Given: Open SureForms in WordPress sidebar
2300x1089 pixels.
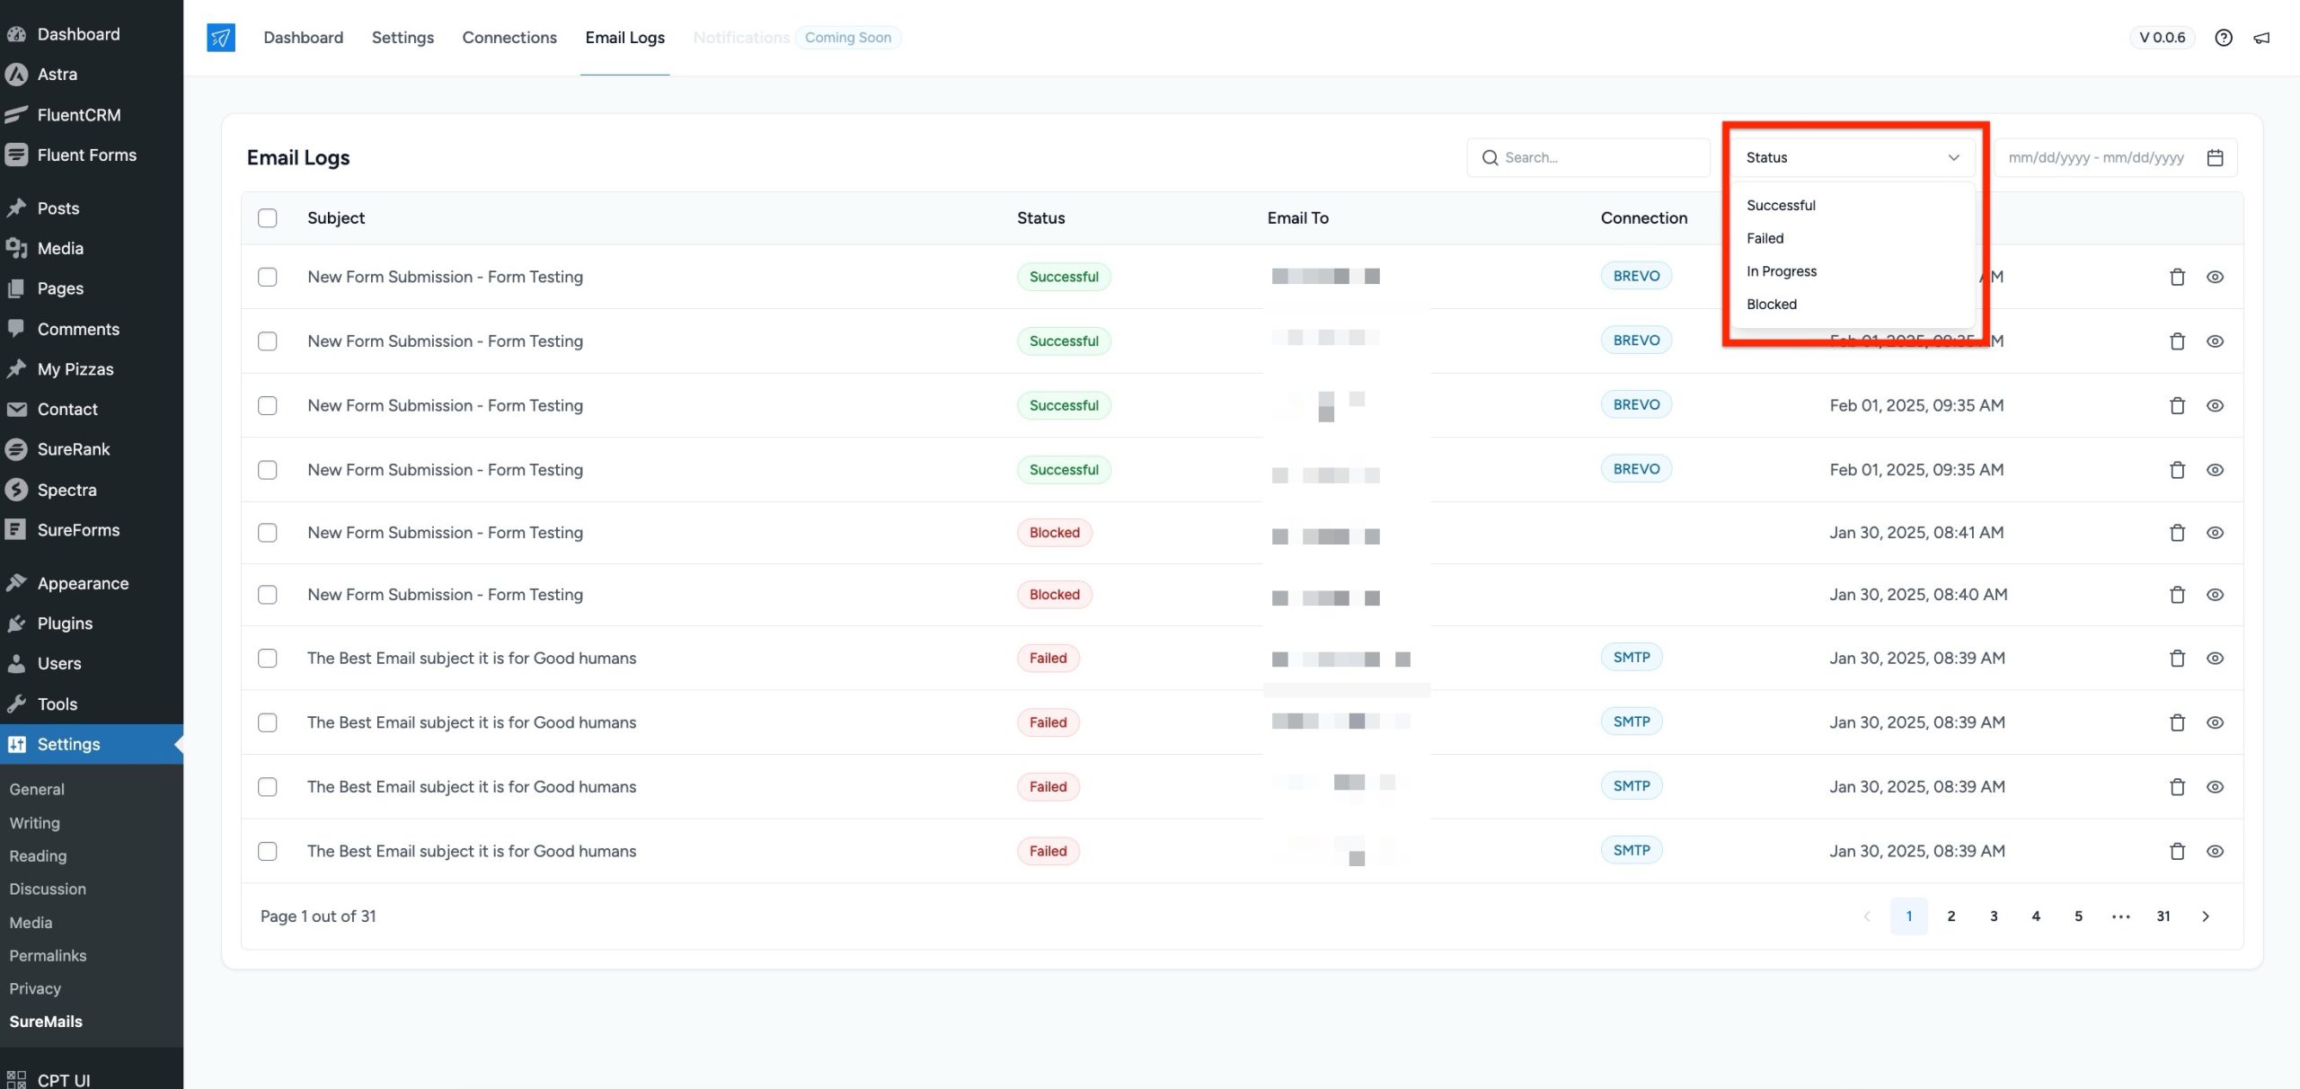Looking at the screenshot, I should (78, 530).
